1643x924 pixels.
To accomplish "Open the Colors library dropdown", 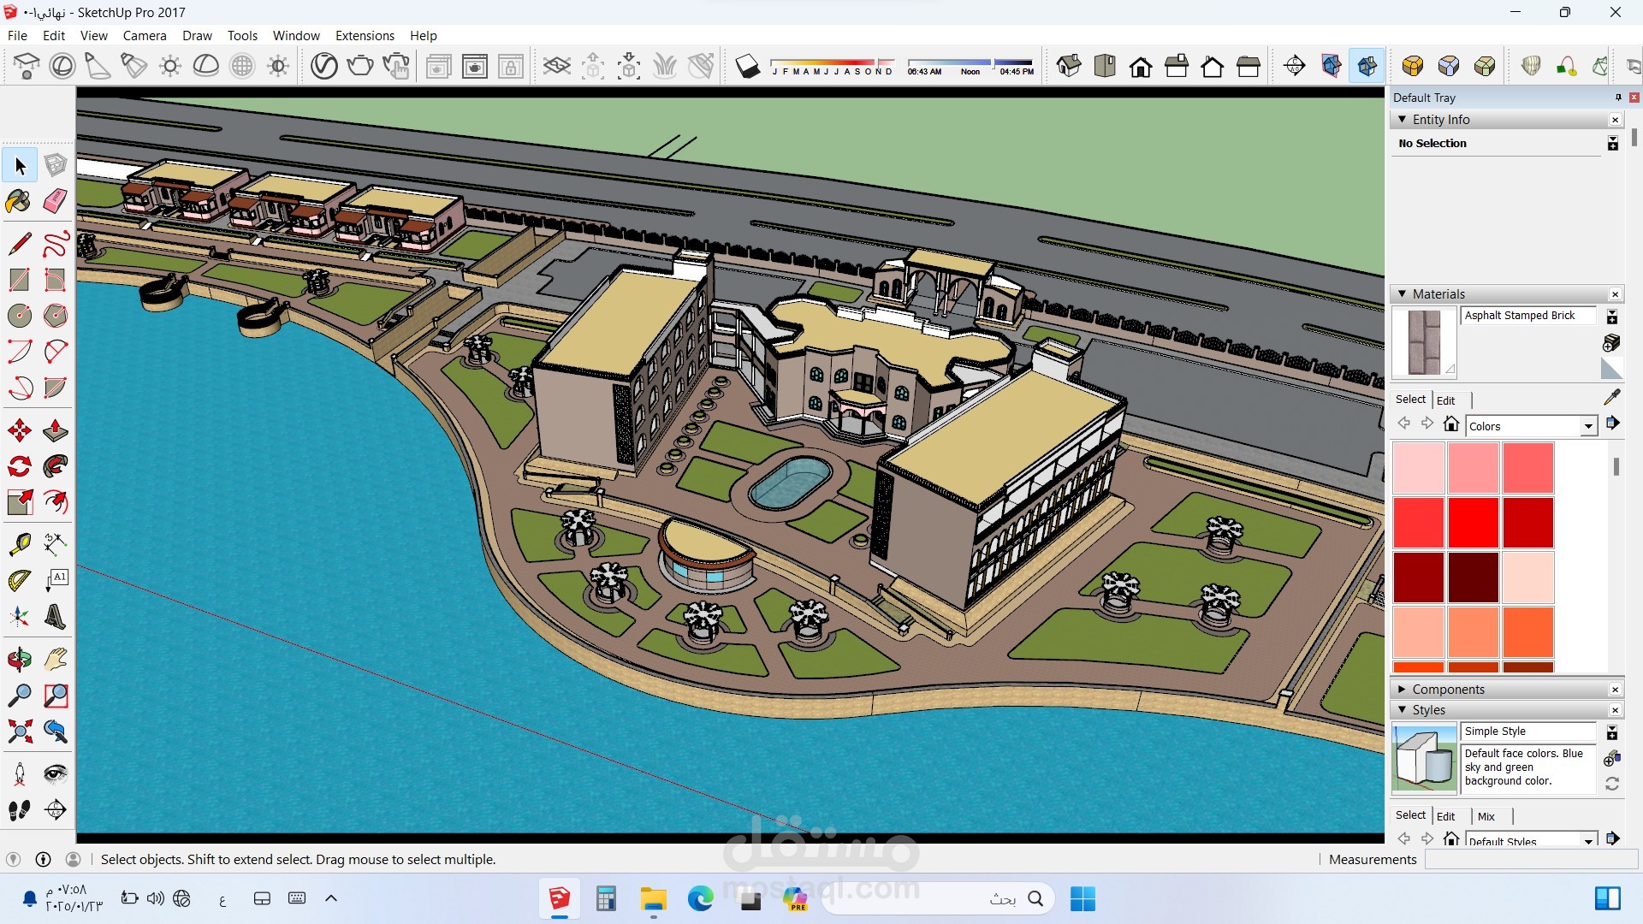I will (1588, 426).
